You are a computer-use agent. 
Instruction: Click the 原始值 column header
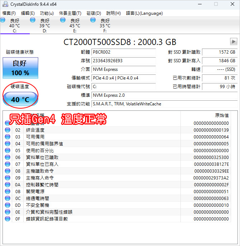coord(206,115)
